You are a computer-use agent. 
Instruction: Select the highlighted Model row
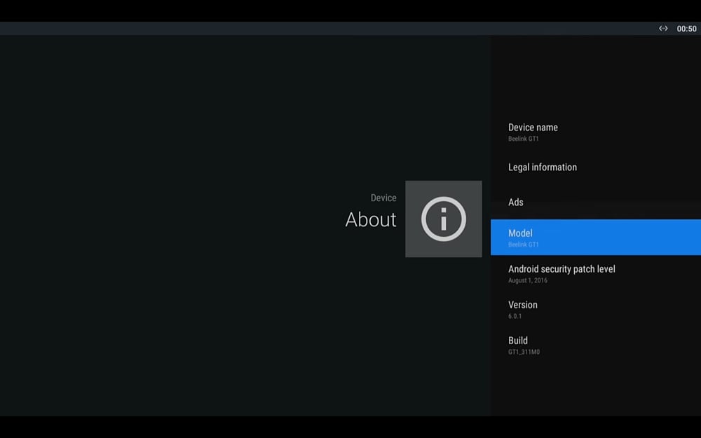point(595,237)
